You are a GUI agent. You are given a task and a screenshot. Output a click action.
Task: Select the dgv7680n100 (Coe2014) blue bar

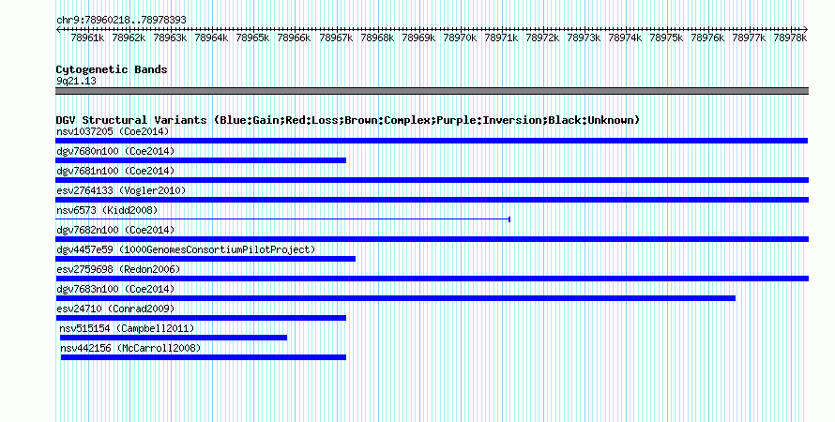click(x=201, y=160)
